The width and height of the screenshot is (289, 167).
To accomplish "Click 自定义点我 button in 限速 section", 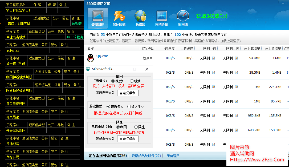I will [x=128, y=139].
